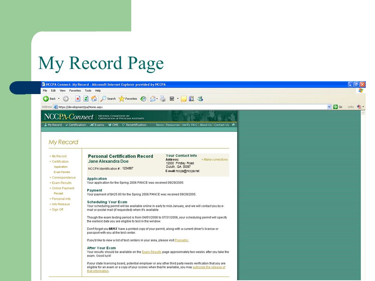This screenshot has height=281, width=375.
Task: Select the Certification navigation tab
Action: (75, 125)
